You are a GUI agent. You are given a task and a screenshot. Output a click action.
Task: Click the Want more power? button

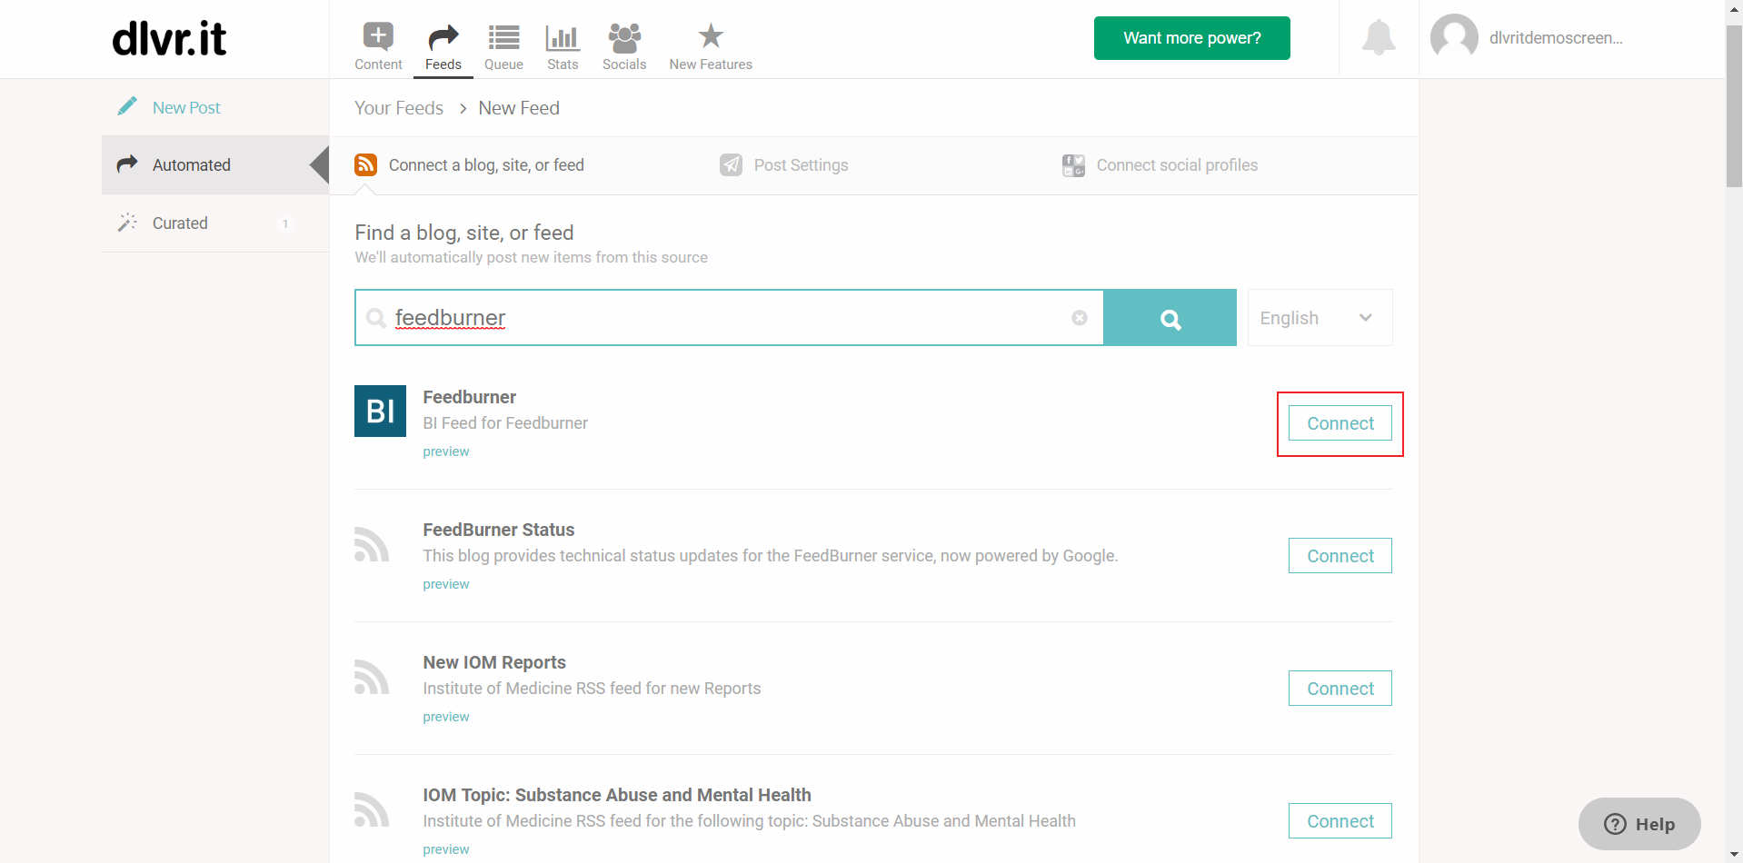tap(1191, 38)
